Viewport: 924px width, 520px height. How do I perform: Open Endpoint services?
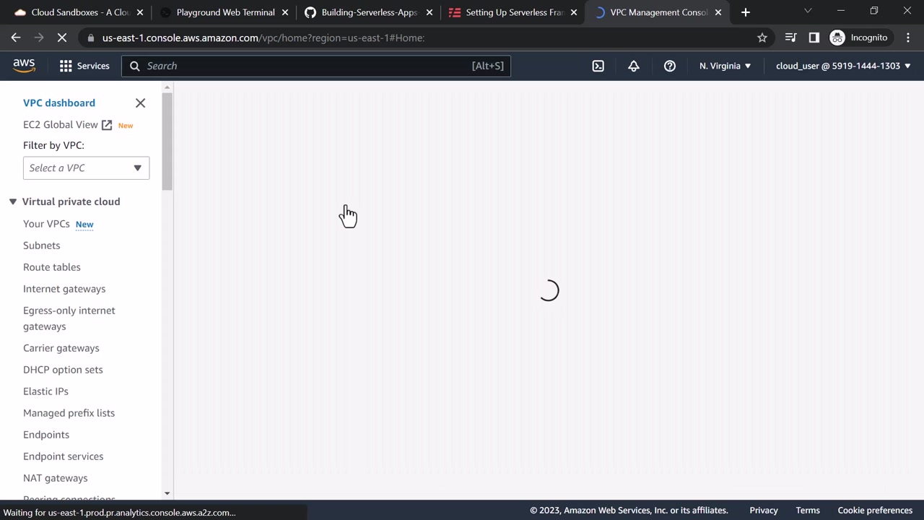[x=64, y=456]
